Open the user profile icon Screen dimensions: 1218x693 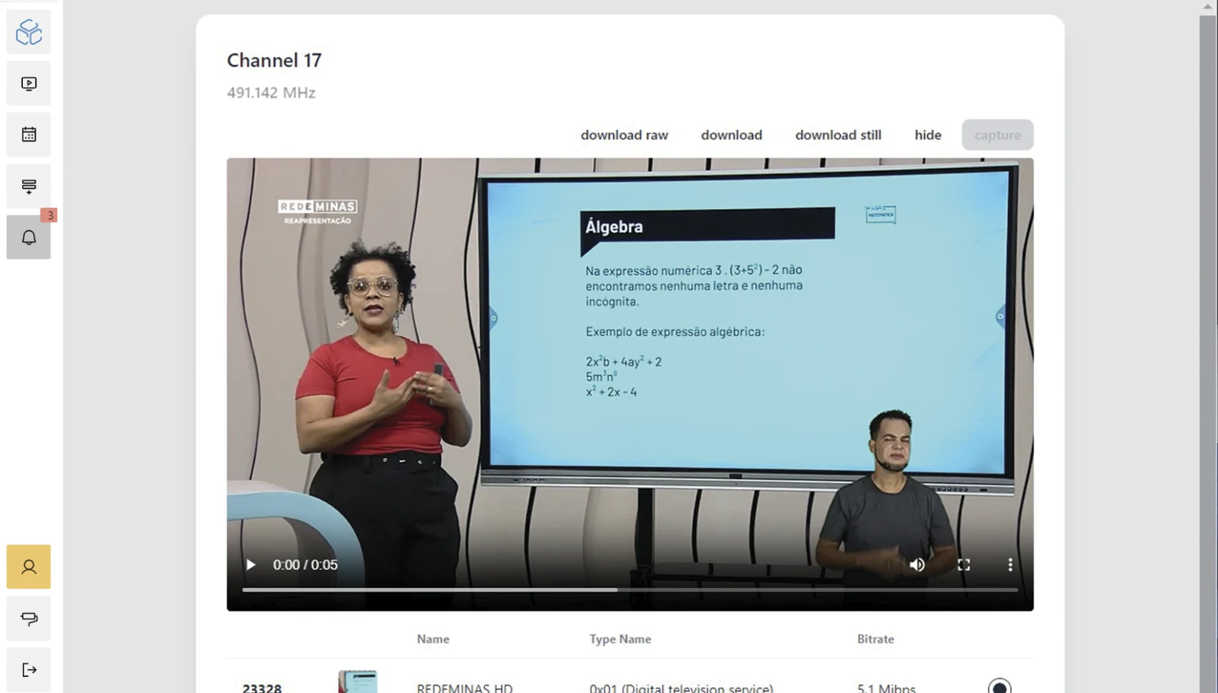[x=29, y=567]
